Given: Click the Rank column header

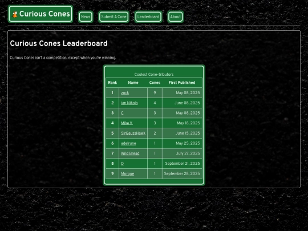Looking at the screenshot, I should tap(112, 83).
